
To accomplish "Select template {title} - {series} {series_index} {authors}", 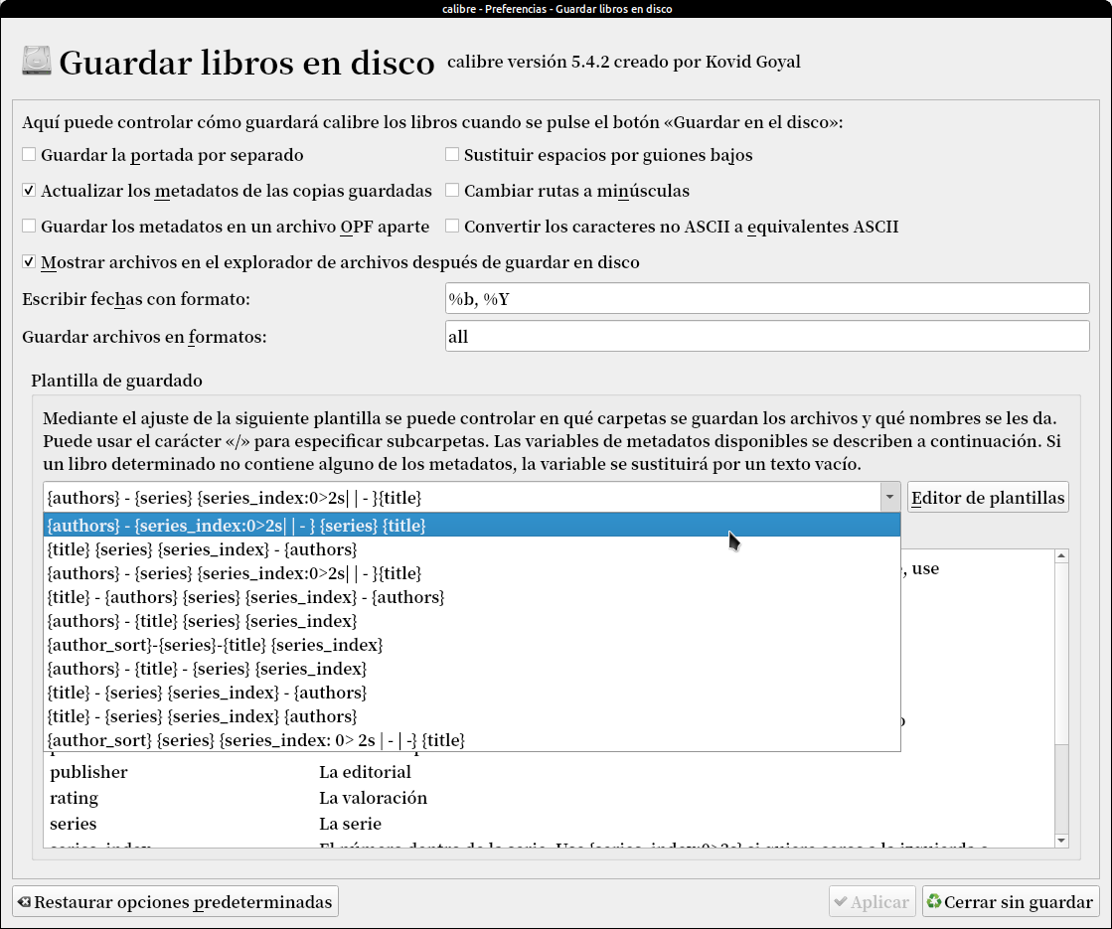I will click(x=472, y=716).
